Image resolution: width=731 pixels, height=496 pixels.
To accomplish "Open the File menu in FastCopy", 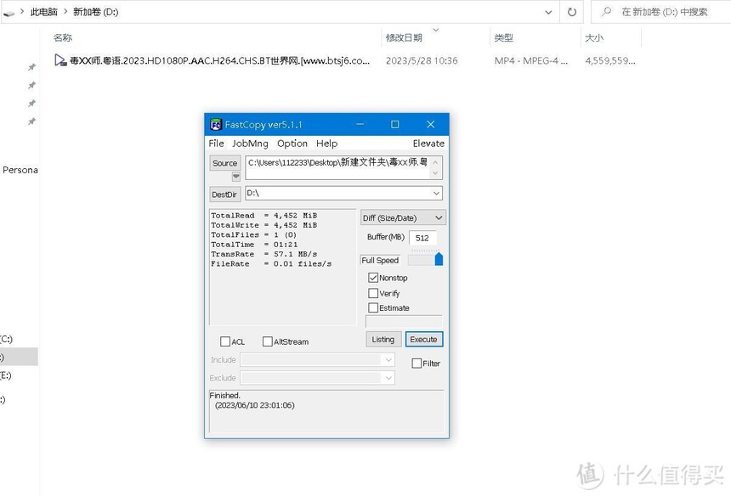I will click(216, 144).
